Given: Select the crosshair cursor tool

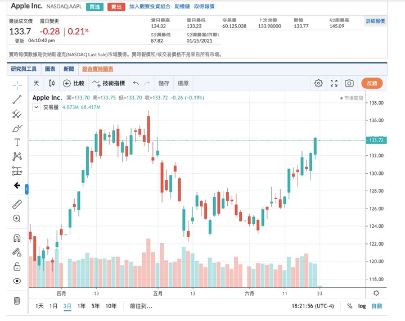Looking at the screenshot, I should (17, 85).
